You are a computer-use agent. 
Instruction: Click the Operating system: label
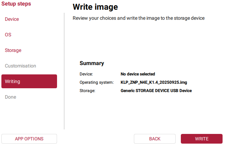tap(97, 82)
